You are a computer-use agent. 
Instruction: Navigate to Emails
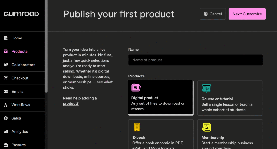22,91
